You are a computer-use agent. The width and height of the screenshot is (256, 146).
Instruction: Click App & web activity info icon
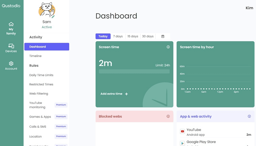pos(249,116)
